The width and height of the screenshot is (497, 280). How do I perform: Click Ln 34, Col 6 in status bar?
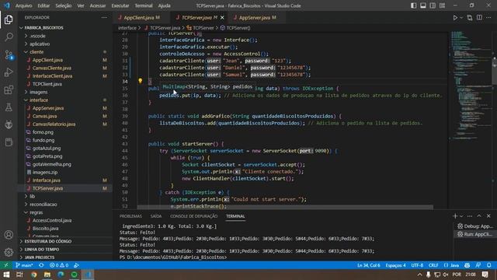pyautogui.click(x=369, y=265)
